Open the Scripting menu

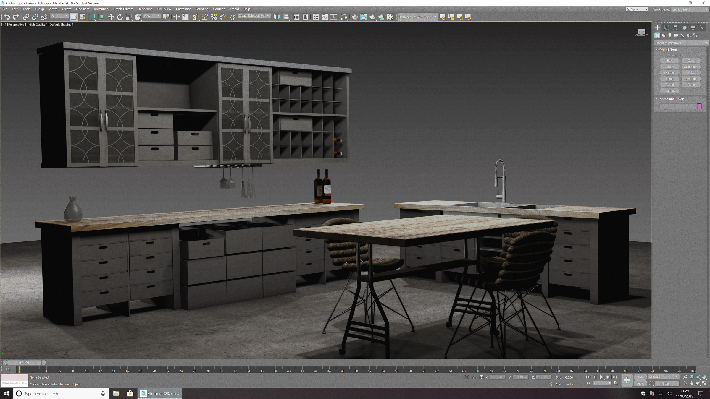202,9
